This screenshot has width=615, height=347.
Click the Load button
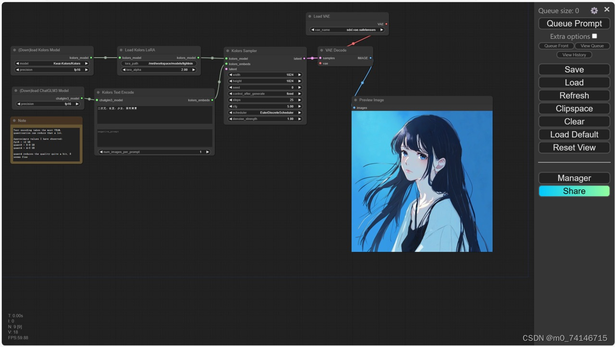tap(574, 82)
